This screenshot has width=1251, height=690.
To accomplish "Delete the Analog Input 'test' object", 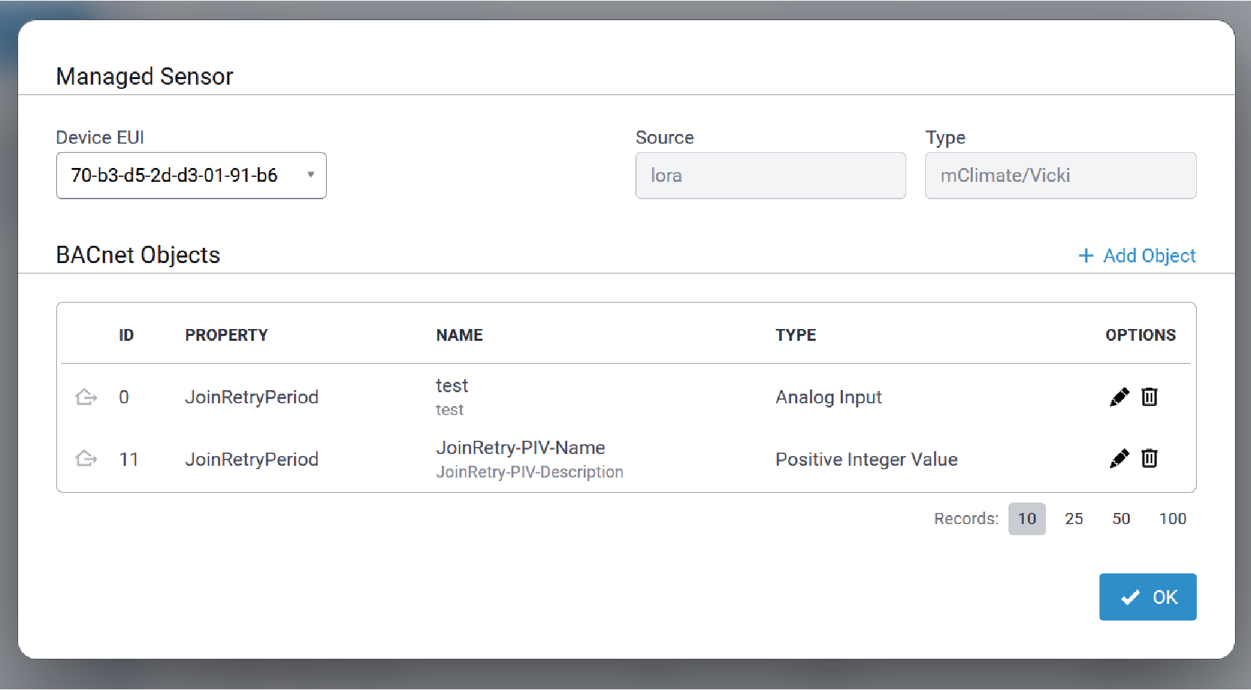I will tap(1150, 397).
